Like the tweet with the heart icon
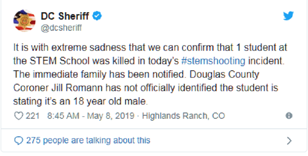Screen dimensions: 308x156 coord(18,116)
